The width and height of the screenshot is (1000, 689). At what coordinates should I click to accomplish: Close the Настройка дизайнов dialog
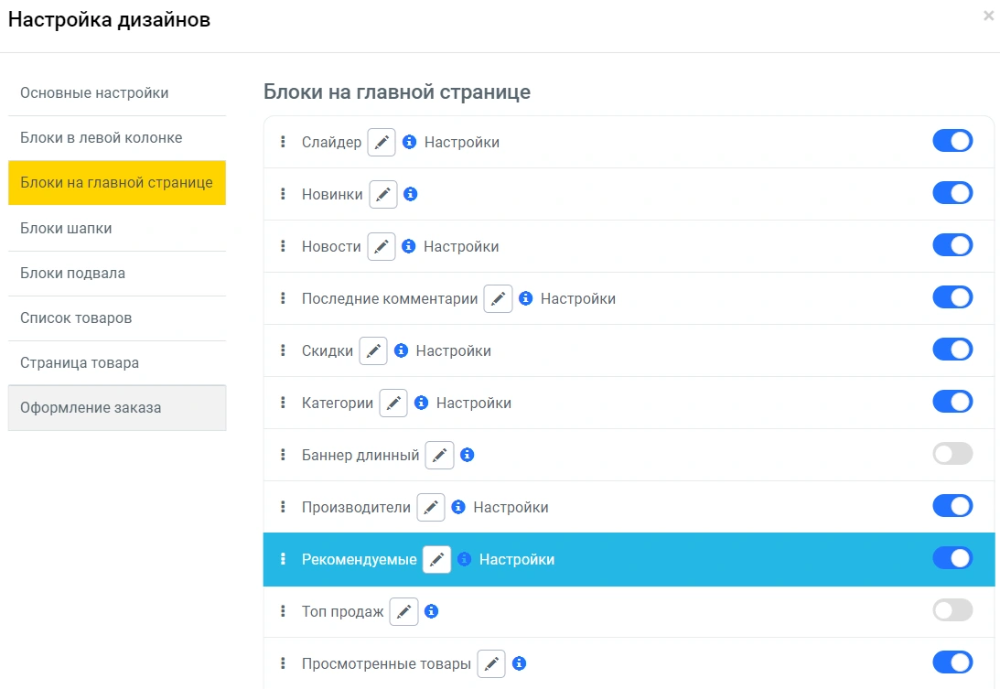pyautogui.click(x=988, y=16)
